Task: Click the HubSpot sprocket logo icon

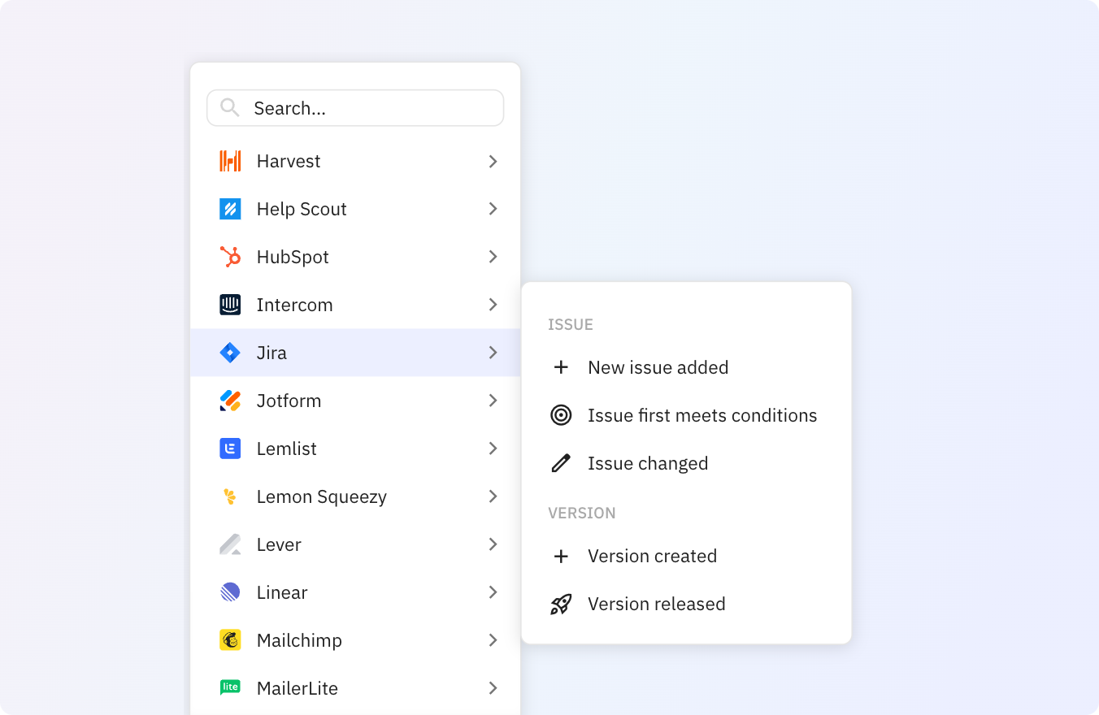Action: click(230, 257)
